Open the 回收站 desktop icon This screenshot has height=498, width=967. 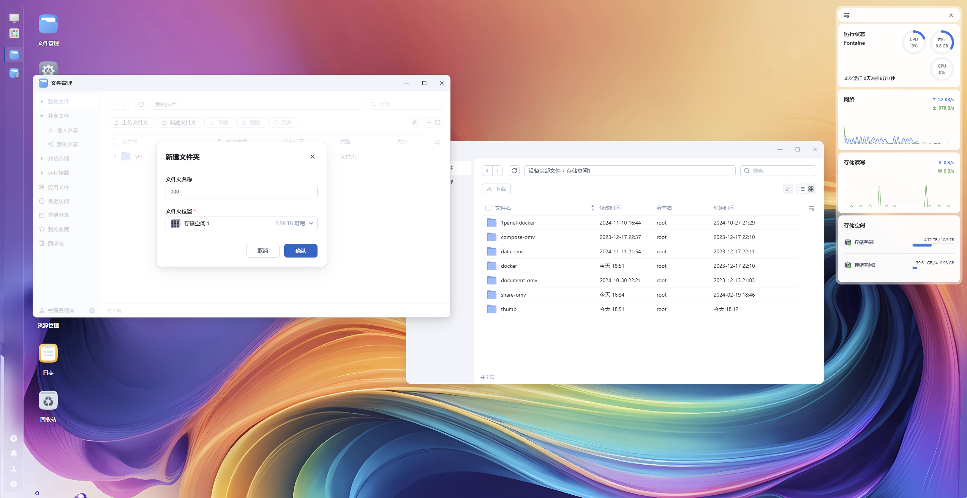pyautogui.click(x=48, y=401)
